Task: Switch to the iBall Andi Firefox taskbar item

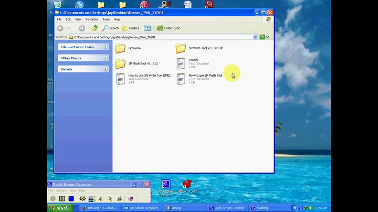Action: click(100, 208)
